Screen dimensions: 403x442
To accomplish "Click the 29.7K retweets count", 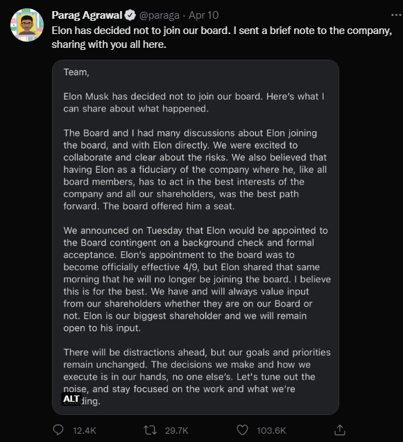I will 176,430.
